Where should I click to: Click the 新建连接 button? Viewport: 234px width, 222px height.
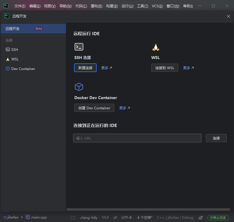(85, 68)
